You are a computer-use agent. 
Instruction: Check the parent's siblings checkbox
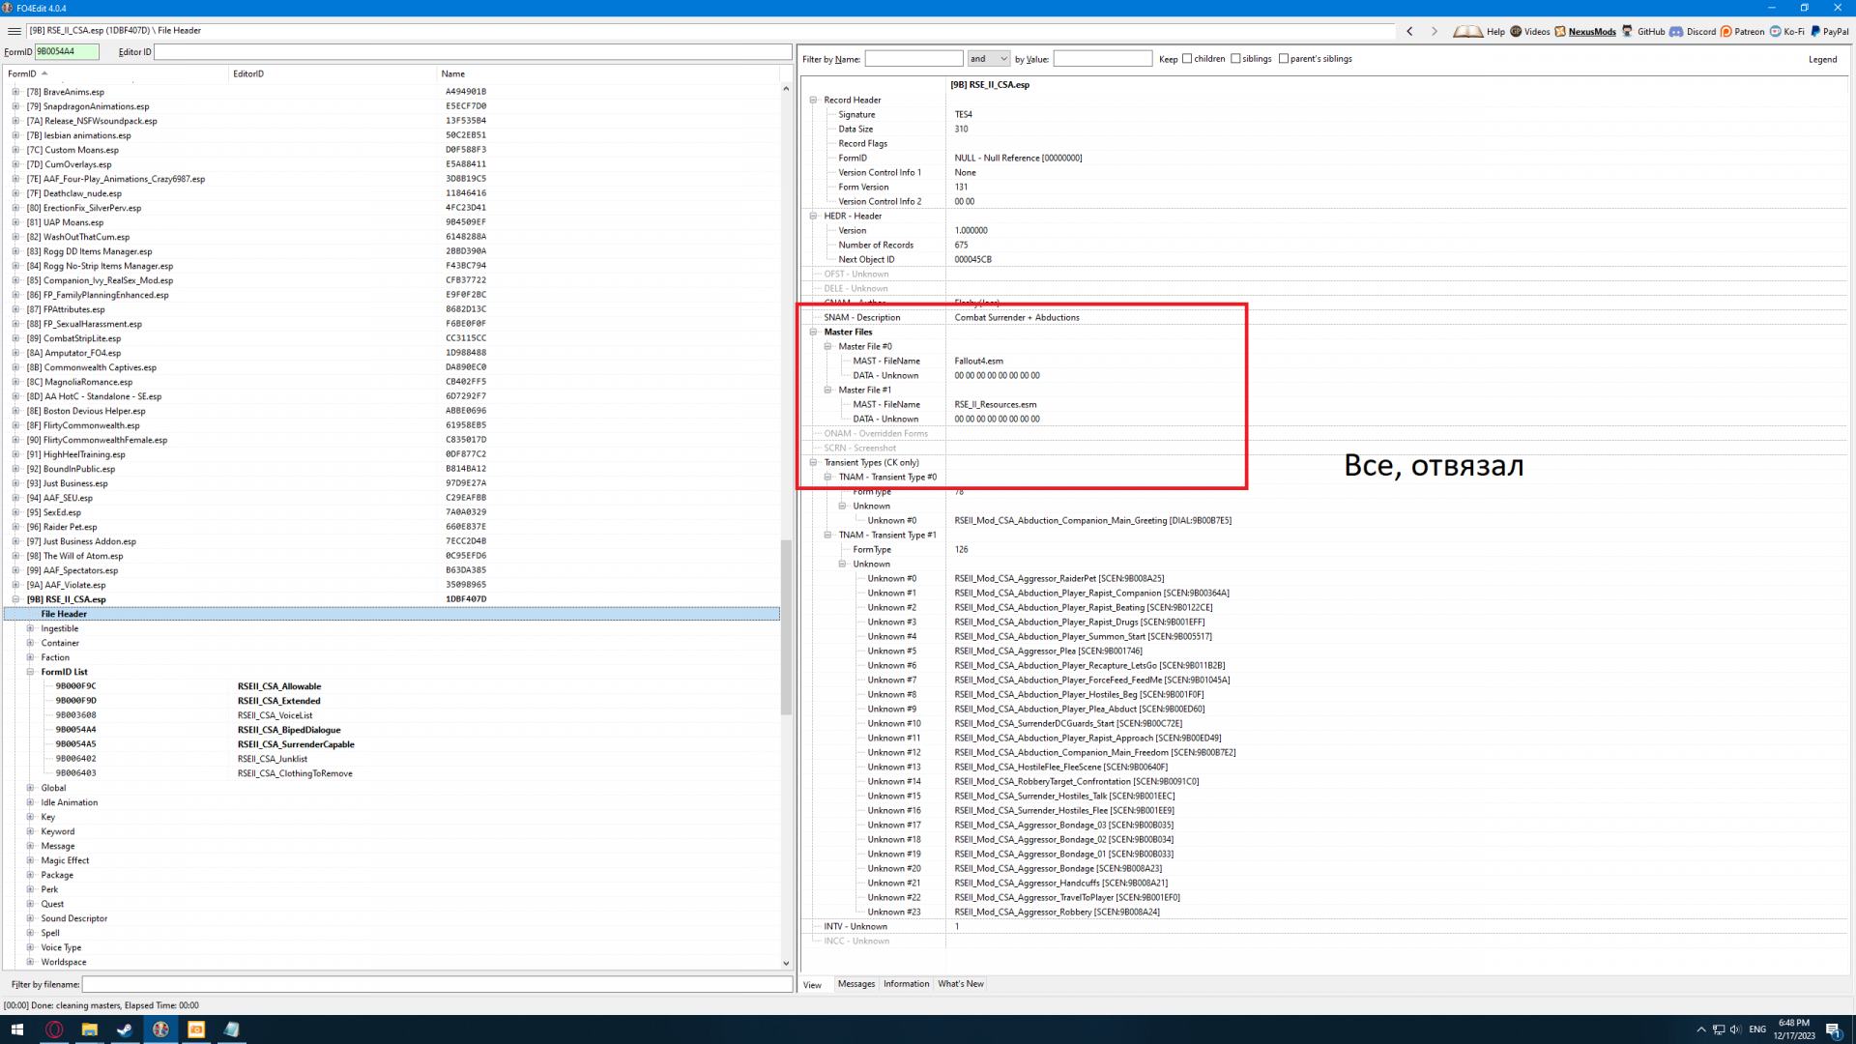(1284, 59)
